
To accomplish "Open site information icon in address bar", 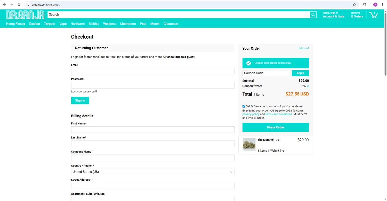I will (28, 5).
